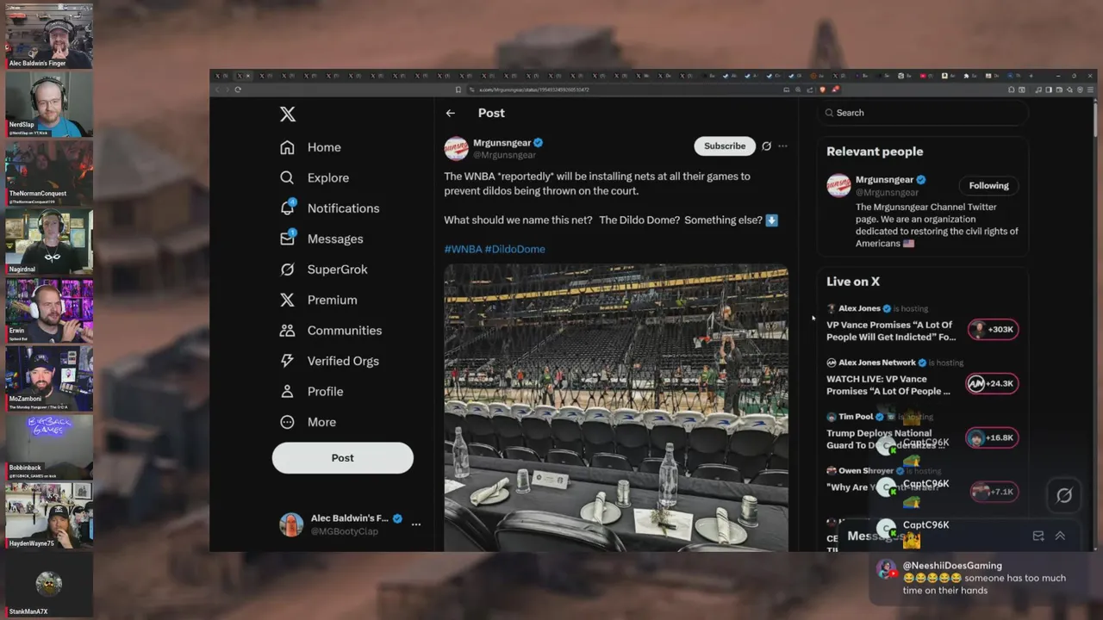Open the arena photo in the post

coord(616,408)
